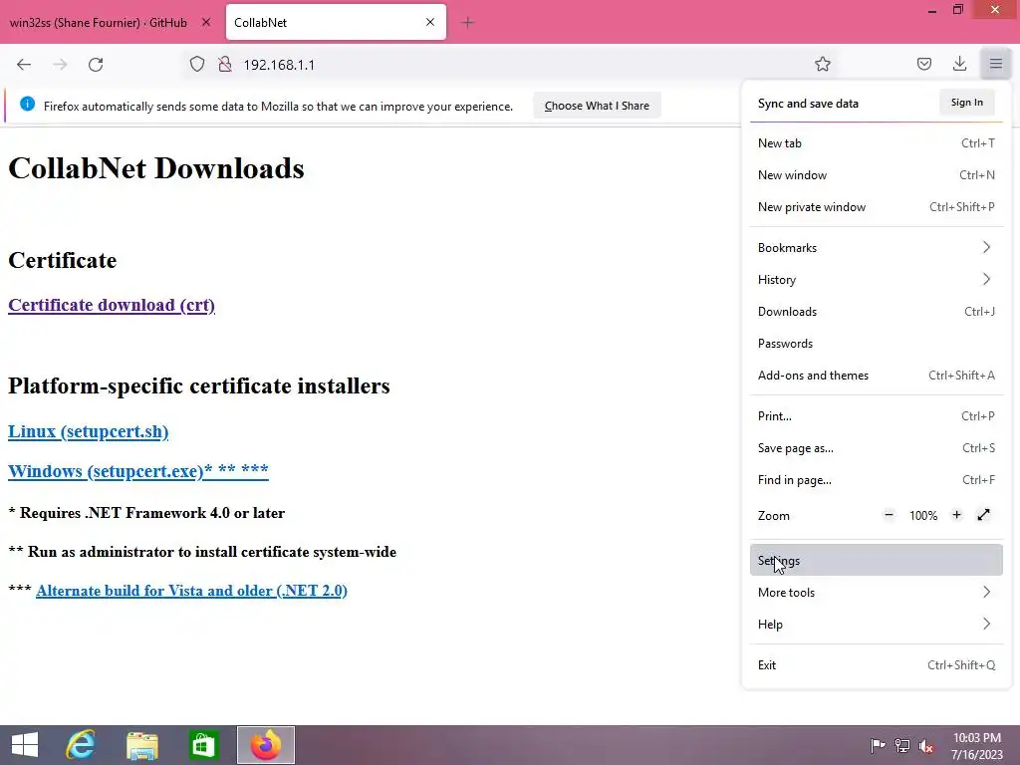Open Certificate download (crt) link
Image resolution: width=1020 pixels, height=765 pixels.
tap(112, 305)
